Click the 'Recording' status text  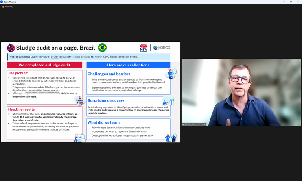[x=9, y=7]
